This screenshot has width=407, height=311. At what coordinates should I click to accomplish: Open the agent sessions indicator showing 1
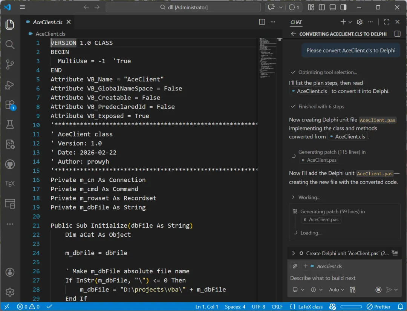[x=294, y=7]
